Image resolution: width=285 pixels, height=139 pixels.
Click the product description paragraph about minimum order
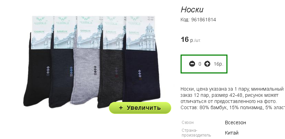[233, 98]
